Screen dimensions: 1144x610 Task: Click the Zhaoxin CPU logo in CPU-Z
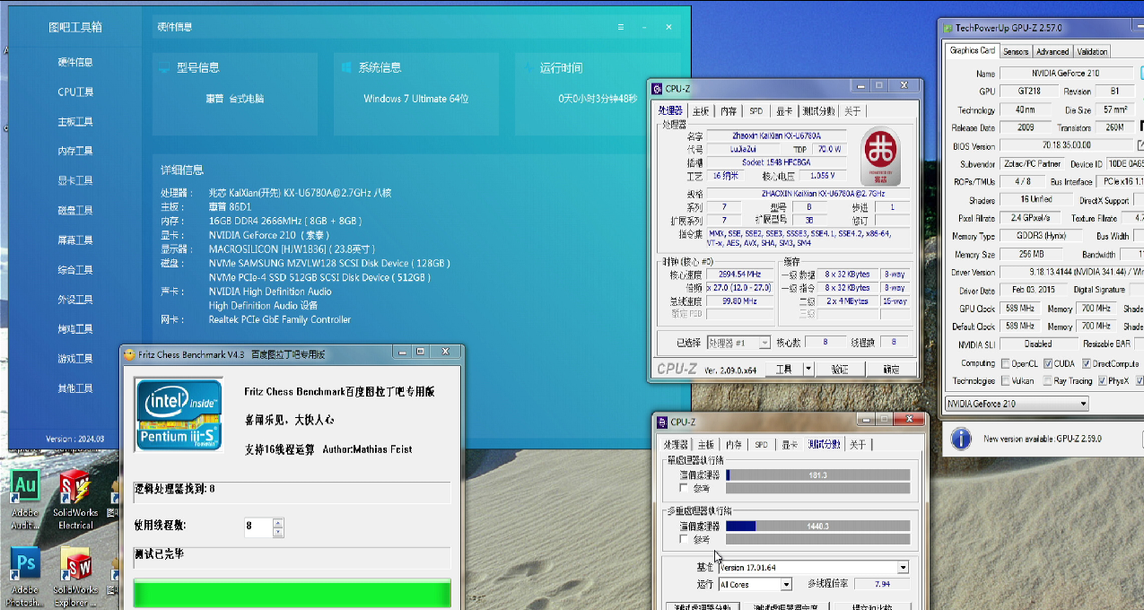880,156
